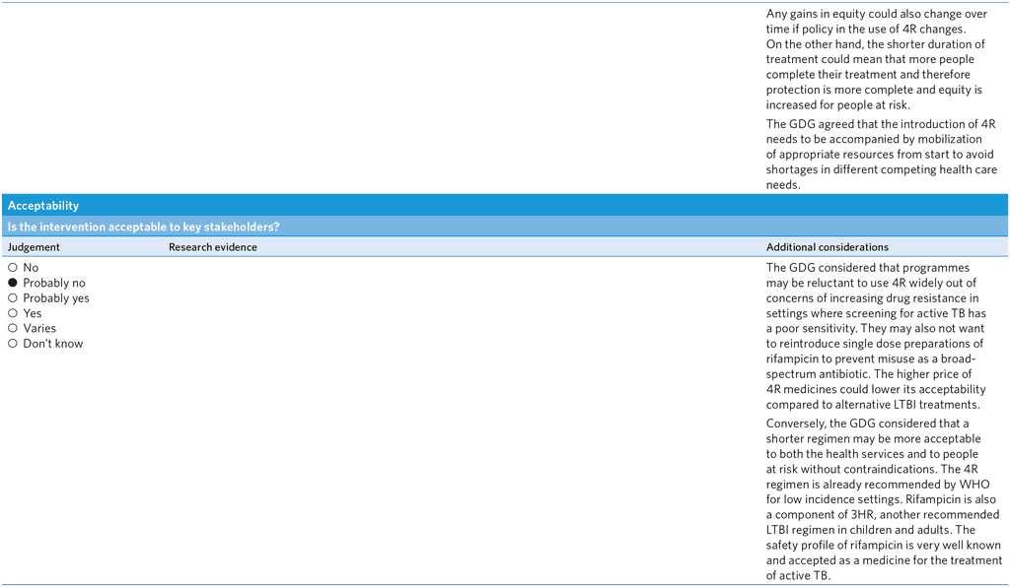Click the 'Additional considerations' column header
This screenshot has height=587, width=1010.
tap(827, 247)
